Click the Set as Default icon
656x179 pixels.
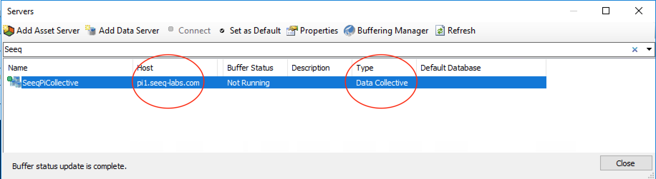(x=222, y=31)
